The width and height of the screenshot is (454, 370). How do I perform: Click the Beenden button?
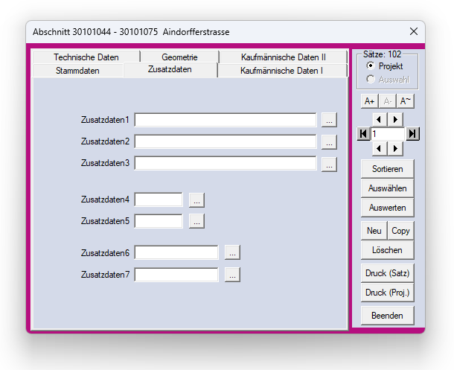pos(387,316)
